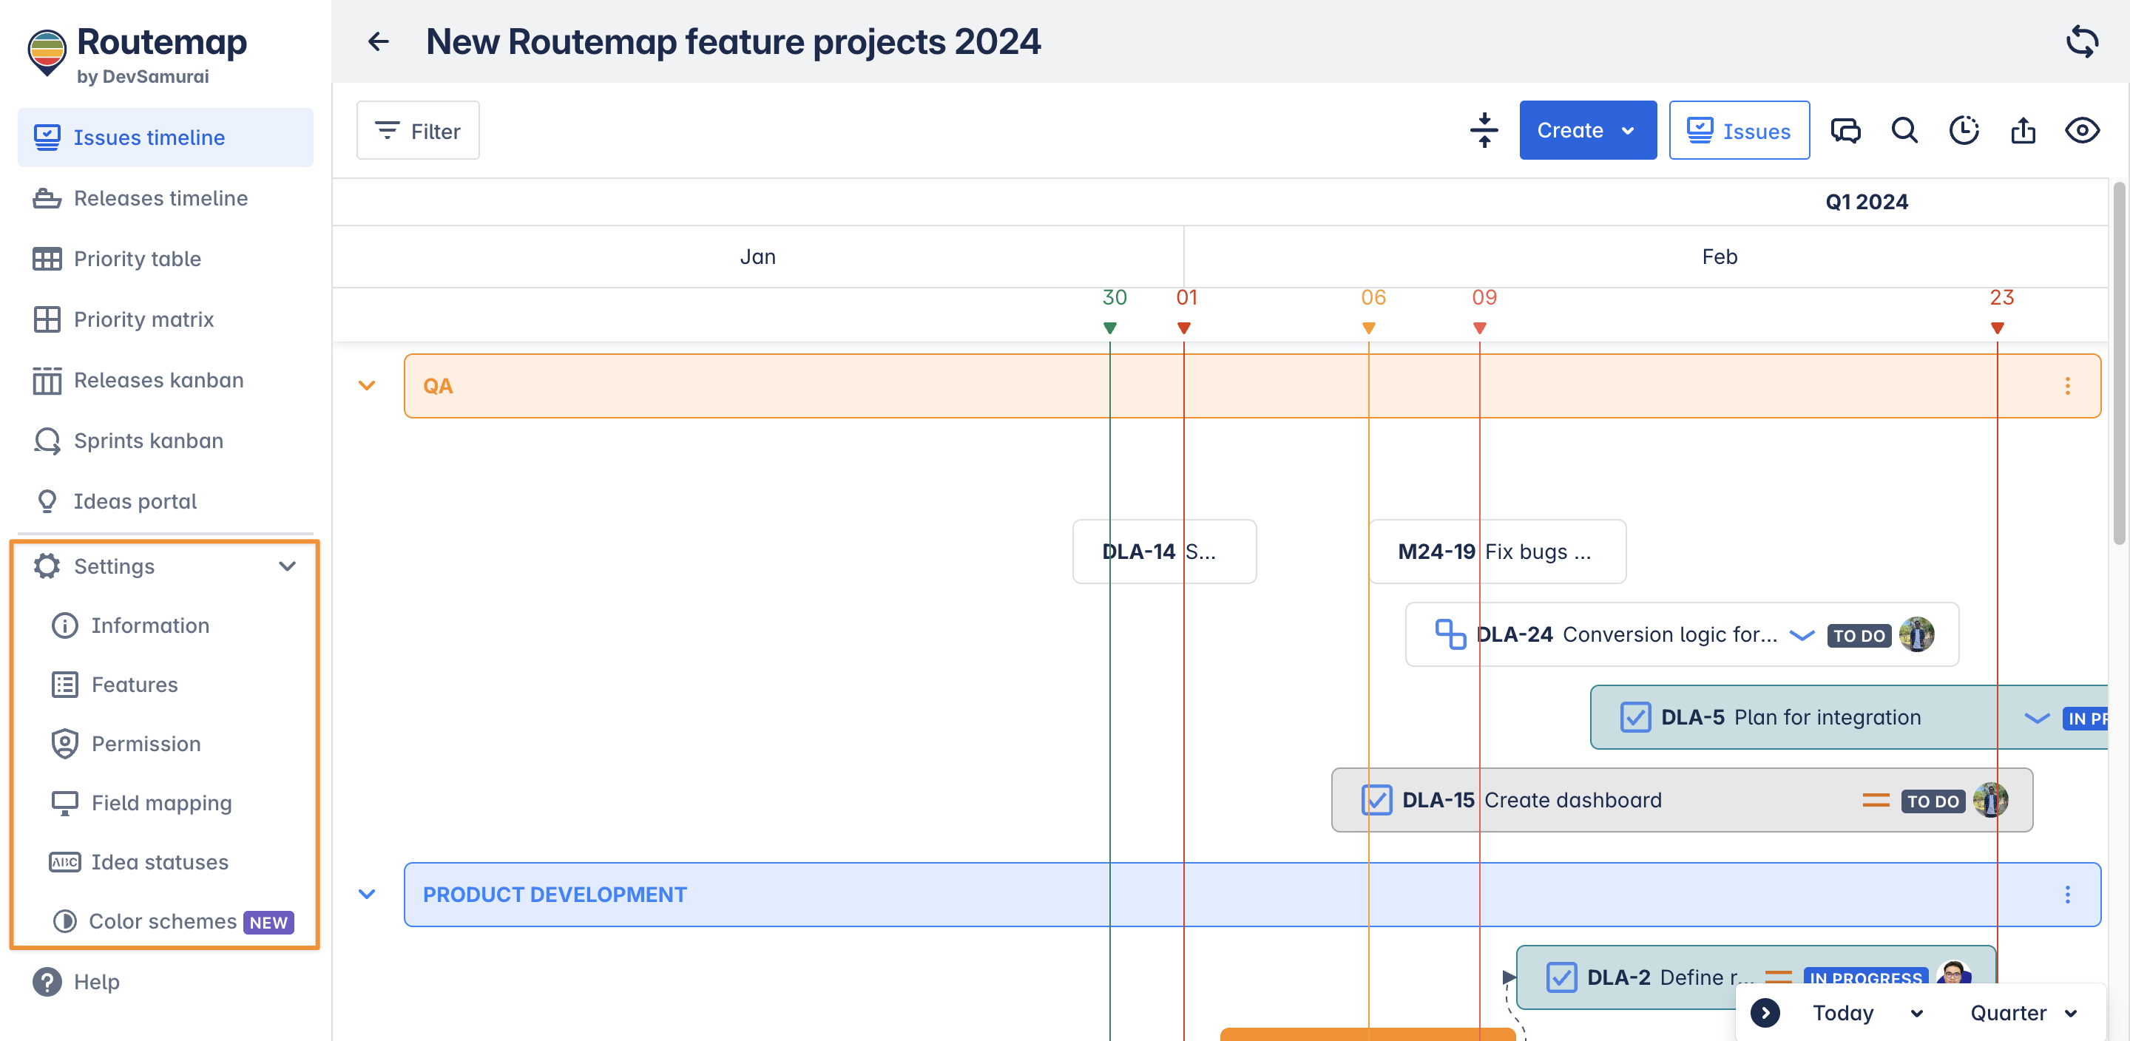Click the collapse rows icon

[1484, 131]
